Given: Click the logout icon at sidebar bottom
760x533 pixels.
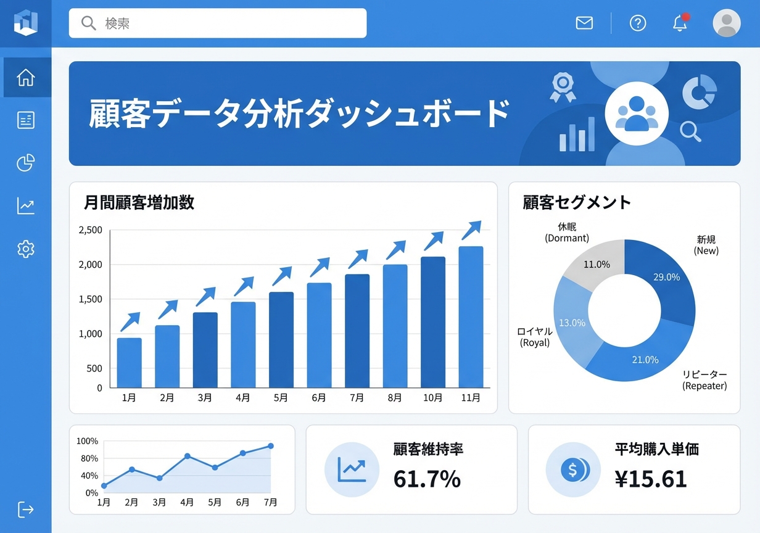Looking at the screenshot, I should (x=25, y=510).
